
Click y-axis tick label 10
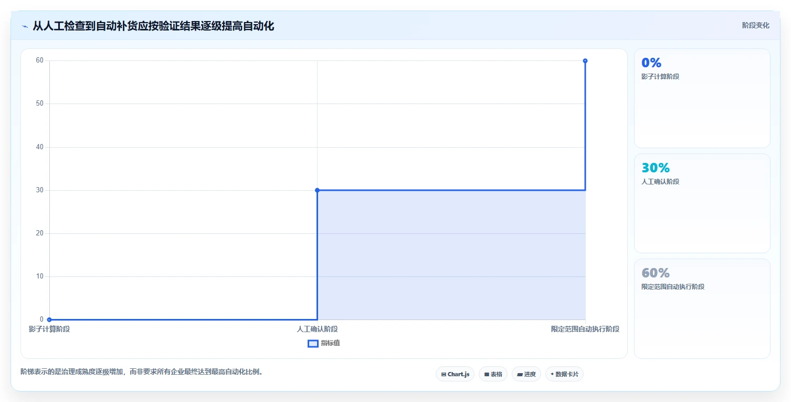[39, 276]
